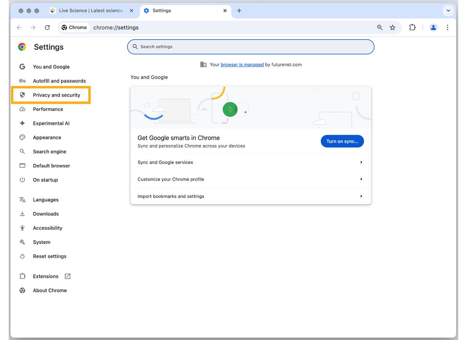Screen dimensions: 467x340
Task: Select 'System' label in sidebar
Action: (41, 242)
